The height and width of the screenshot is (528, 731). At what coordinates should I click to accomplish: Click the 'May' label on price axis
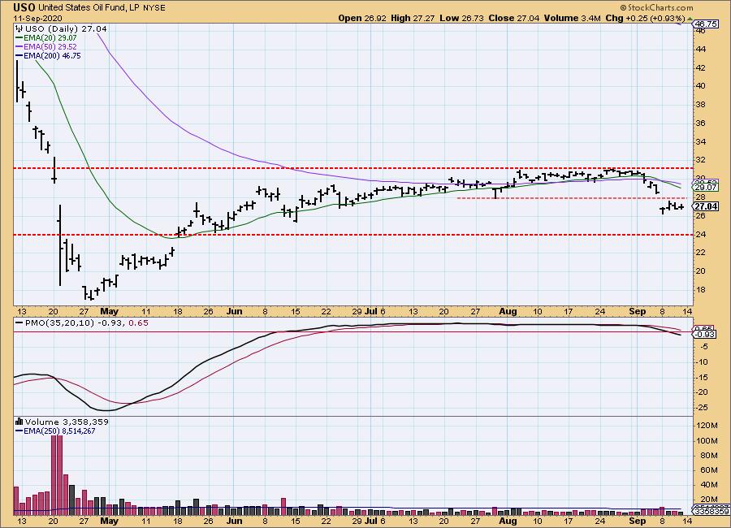point(109,311)
